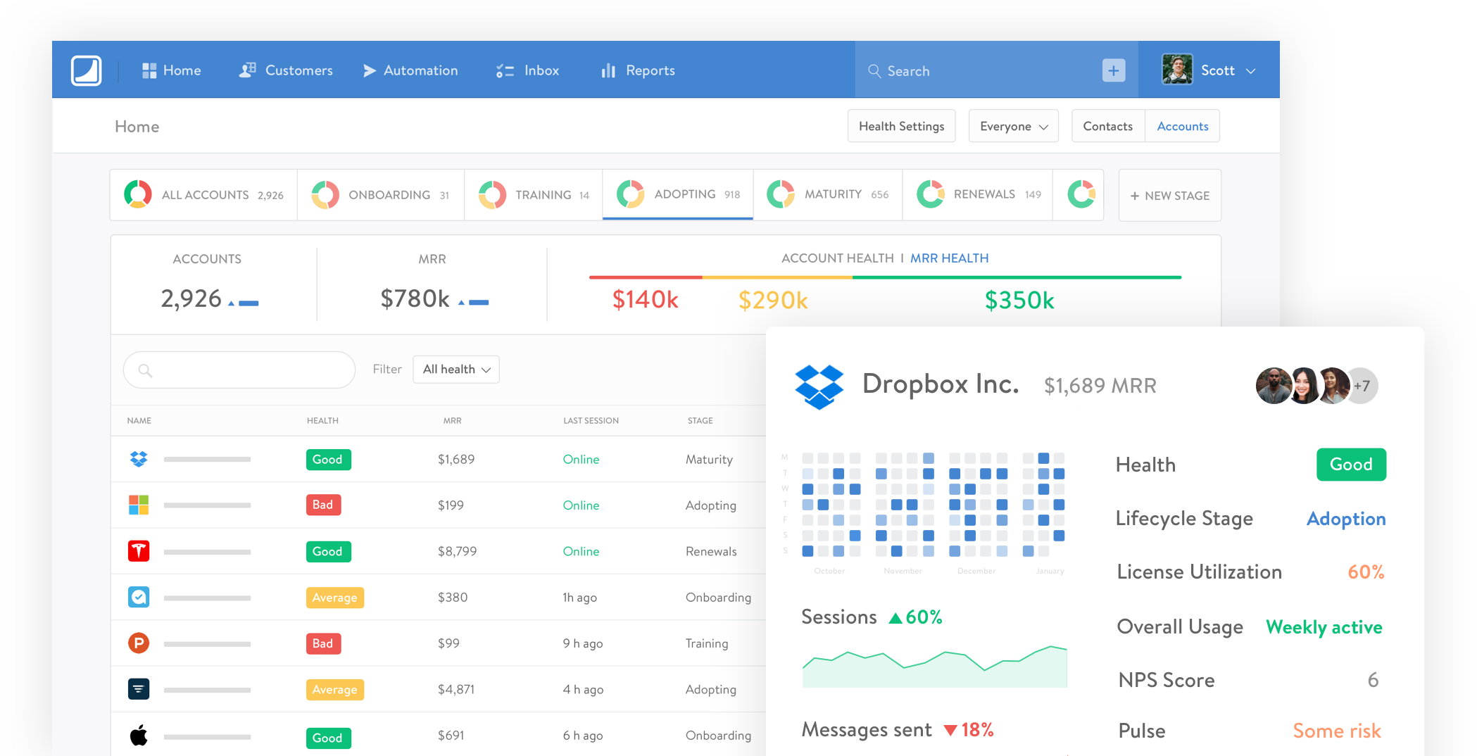
Task: Click the orange P logo row icon
Action: click(139, 643)
